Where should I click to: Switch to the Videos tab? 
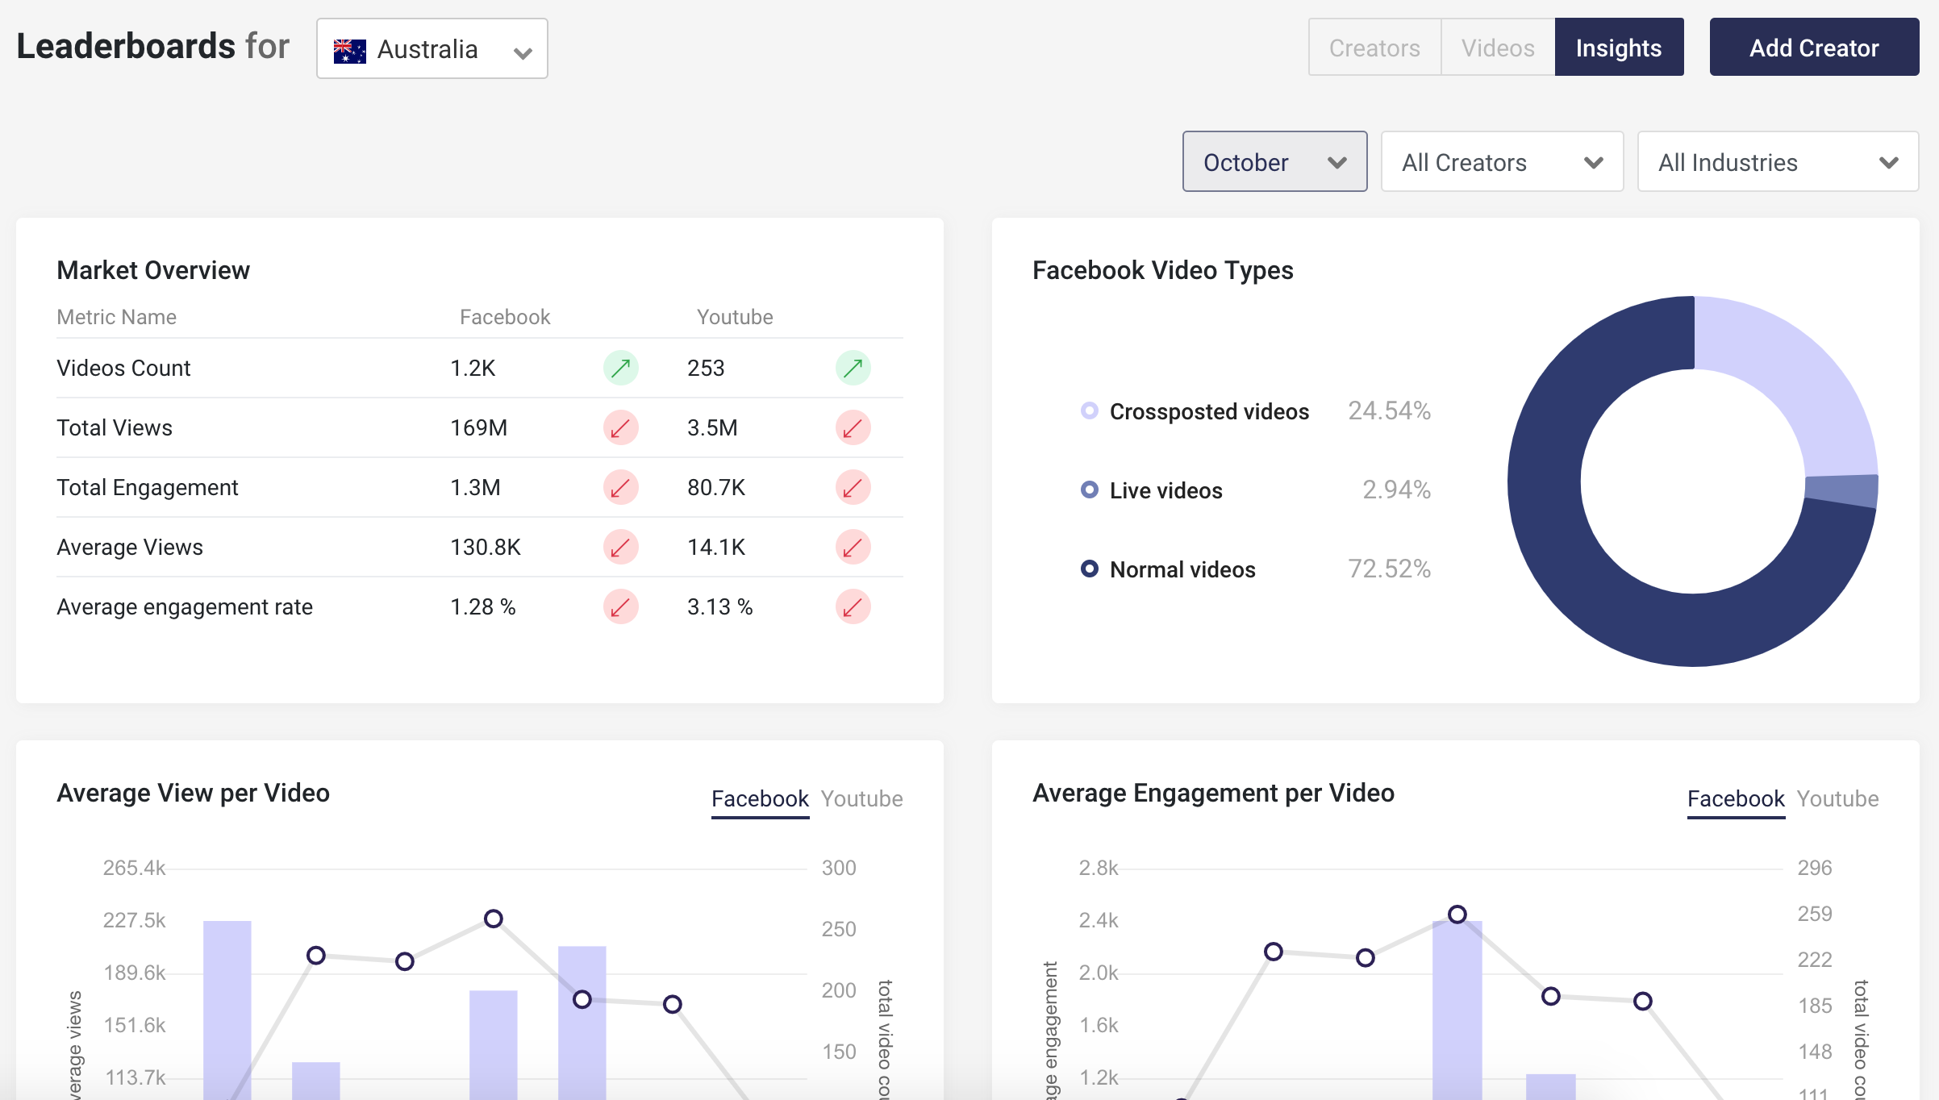(1498, 48)
